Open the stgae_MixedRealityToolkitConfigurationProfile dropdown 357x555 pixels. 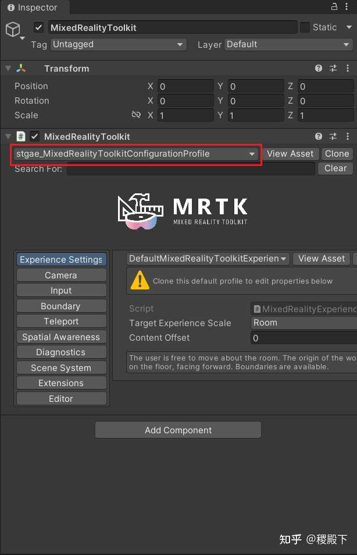(135, 154)
